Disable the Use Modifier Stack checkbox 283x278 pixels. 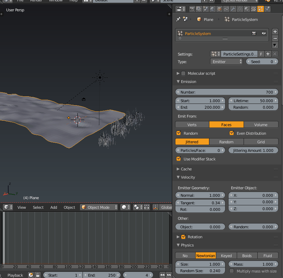pos(179,159)
